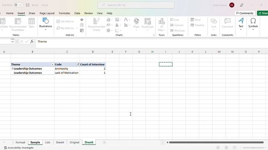This screenshot has height=150, width=268.
Task: Open My Add-ins
Action: [x=67, y=28]
